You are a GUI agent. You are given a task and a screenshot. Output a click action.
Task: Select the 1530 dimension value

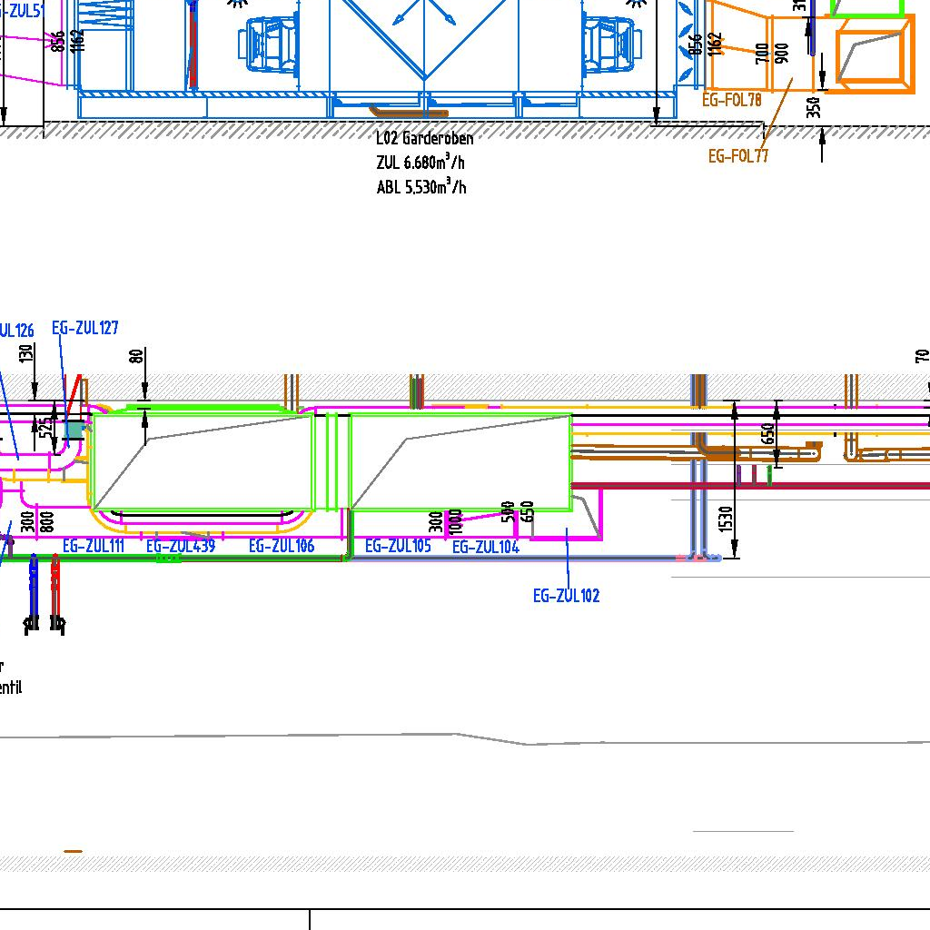[x=725, y=519]
